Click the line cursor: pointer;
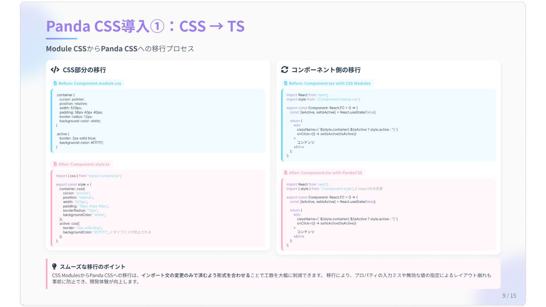This screenshot has height=307, width=546. [x=72, y=99]
